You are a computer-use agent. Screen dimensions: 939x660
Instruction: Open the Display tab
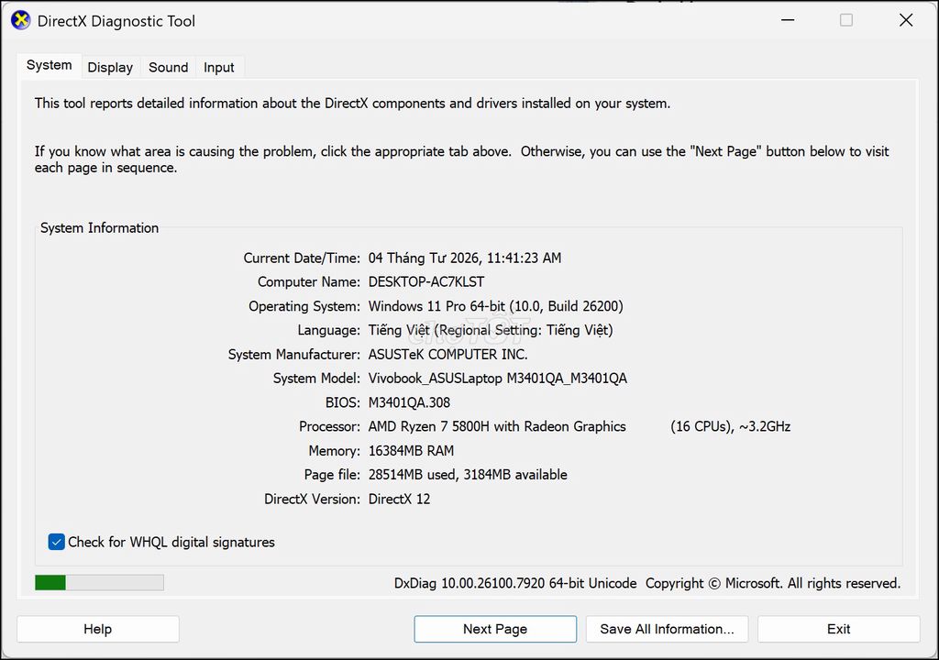(x=110, y=67)
